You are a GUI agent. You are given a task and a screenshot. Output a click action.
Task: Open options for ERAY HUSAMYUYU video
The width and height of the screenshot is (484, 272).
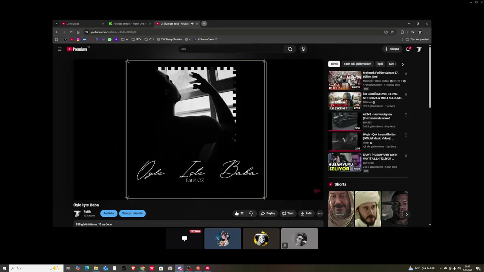click(x=406, y=155)
